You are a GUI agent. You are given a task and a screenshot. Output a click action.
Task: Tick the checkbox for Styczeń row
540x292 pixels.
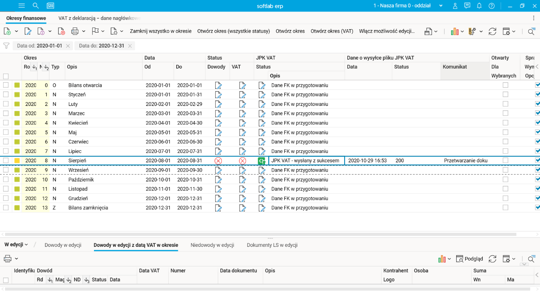(6, 95)
